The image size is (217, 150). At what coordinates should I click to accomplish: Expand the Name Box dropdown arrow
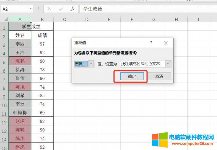pos(31,9)
